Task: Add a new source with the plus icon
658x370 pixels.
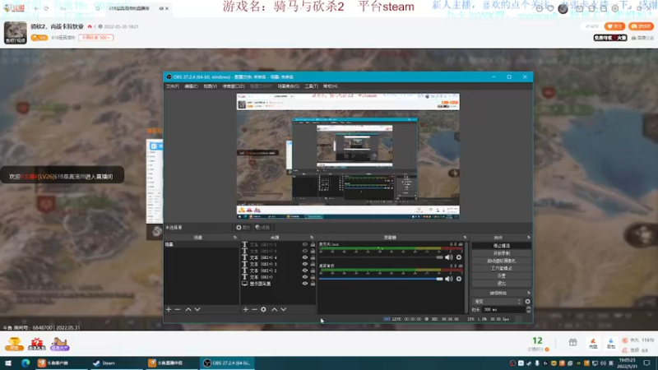Action: 245,309
